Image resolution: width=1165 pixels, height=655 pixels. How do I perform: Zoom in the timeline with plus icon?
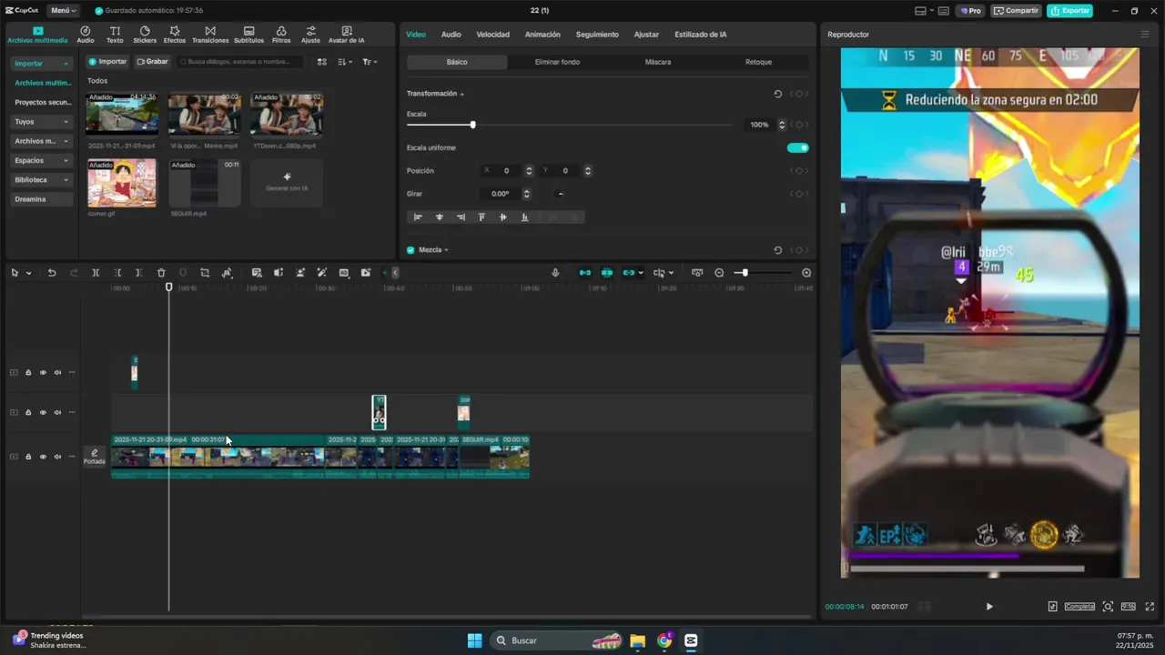(806, 273)
